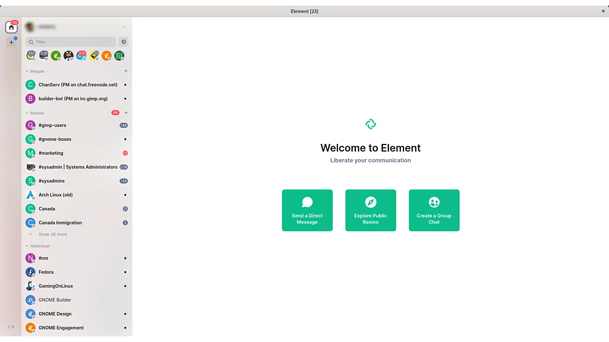This screenshot has height=342, width=609.
Task: Click the Show 28 more link
Action: (x=53, y=234)
